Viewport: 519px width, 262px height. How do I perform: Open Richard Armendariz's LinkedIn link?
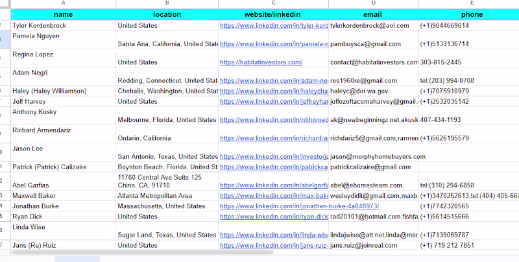click(274, 138)
